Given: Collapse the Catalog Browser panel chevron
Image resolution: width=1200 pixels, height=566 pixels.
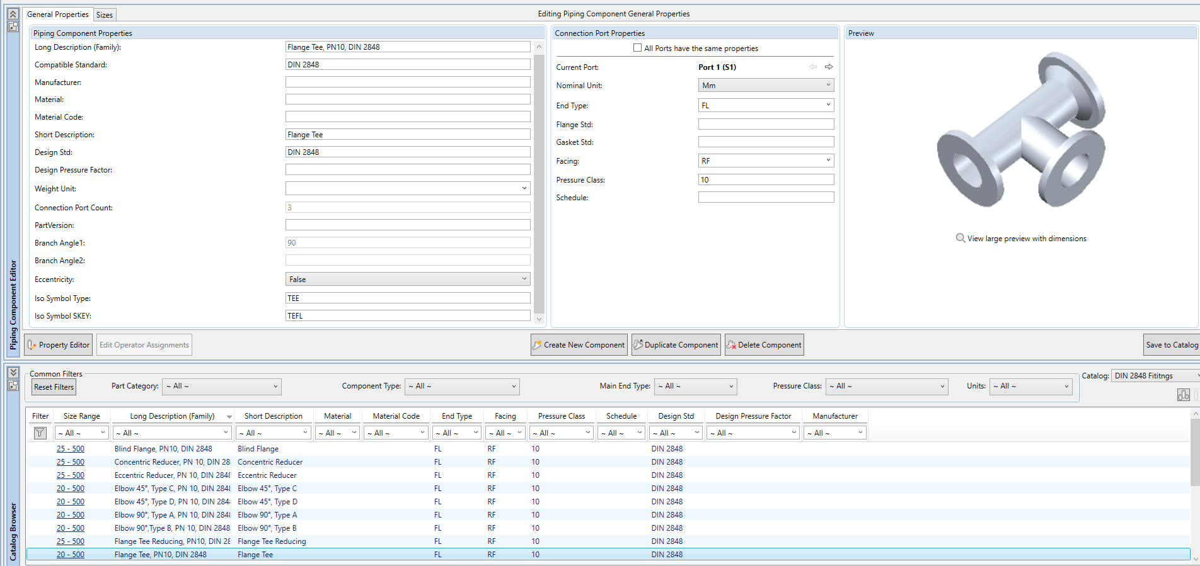Looking at the screenshot, I should pyautogui.click(x=13, y=372).
